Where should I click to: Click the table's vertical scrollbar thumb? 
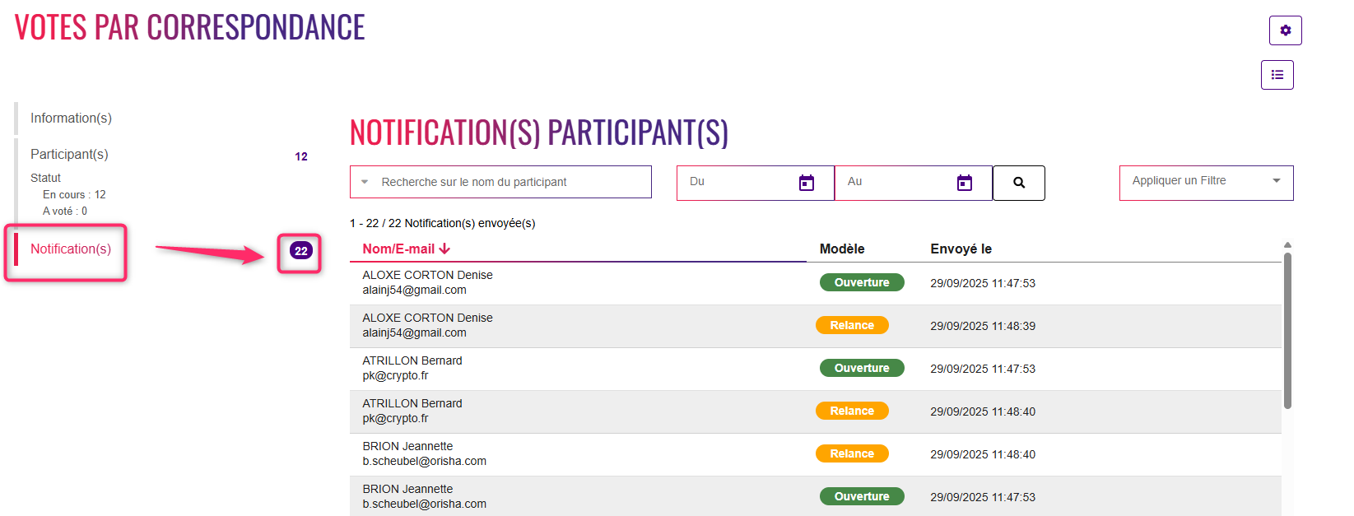tap(1287, 329)
